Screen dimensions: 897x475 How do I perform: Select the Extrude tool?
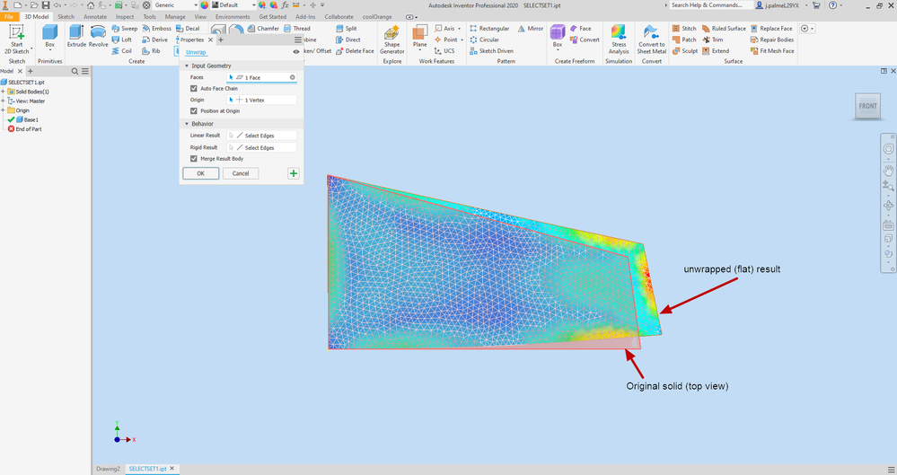point(77,35)
